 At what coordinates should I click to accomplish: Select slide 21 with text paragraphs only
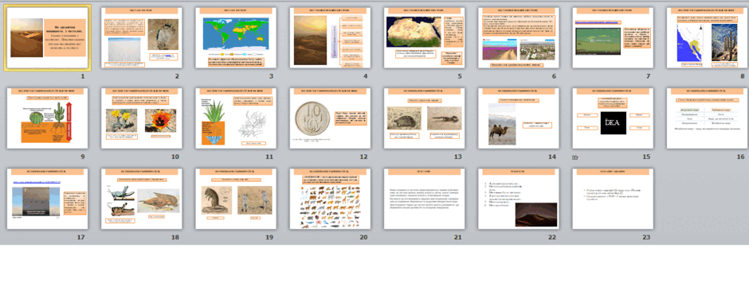coord(425,199)
